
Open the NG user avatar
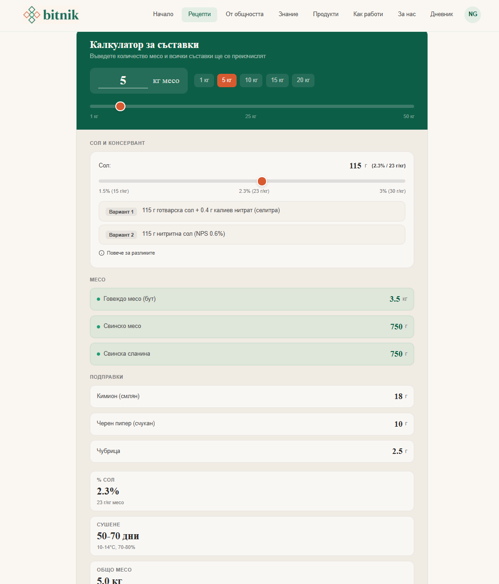tap(473, 14)
